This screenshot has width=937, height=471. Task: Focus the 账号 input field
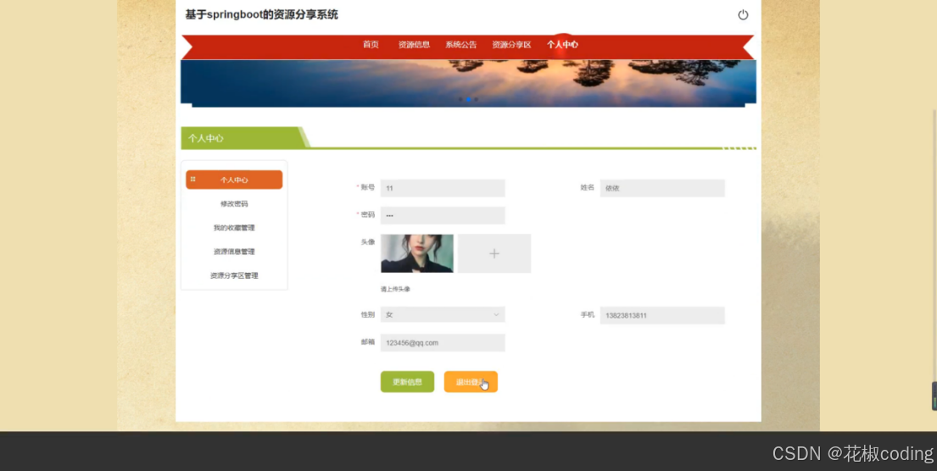[x=443, y=188]
